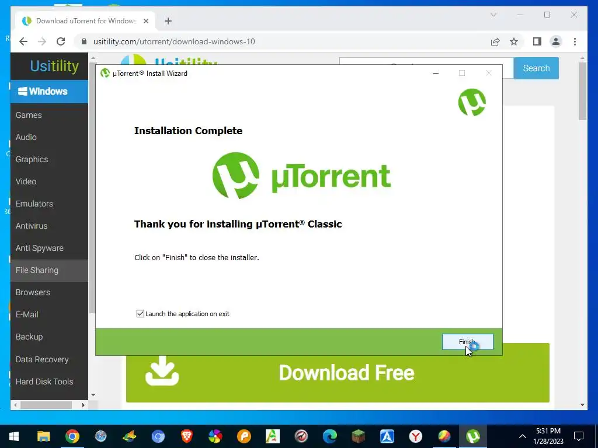This screenshot has width=598, height=448.
Task: Select the Data Recovery category
Action: [49, 359]
